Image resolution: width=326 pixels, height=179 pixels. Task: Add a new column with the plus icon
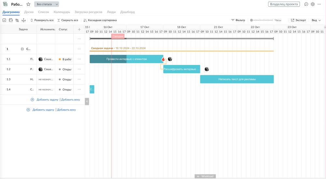coord(79,29)
